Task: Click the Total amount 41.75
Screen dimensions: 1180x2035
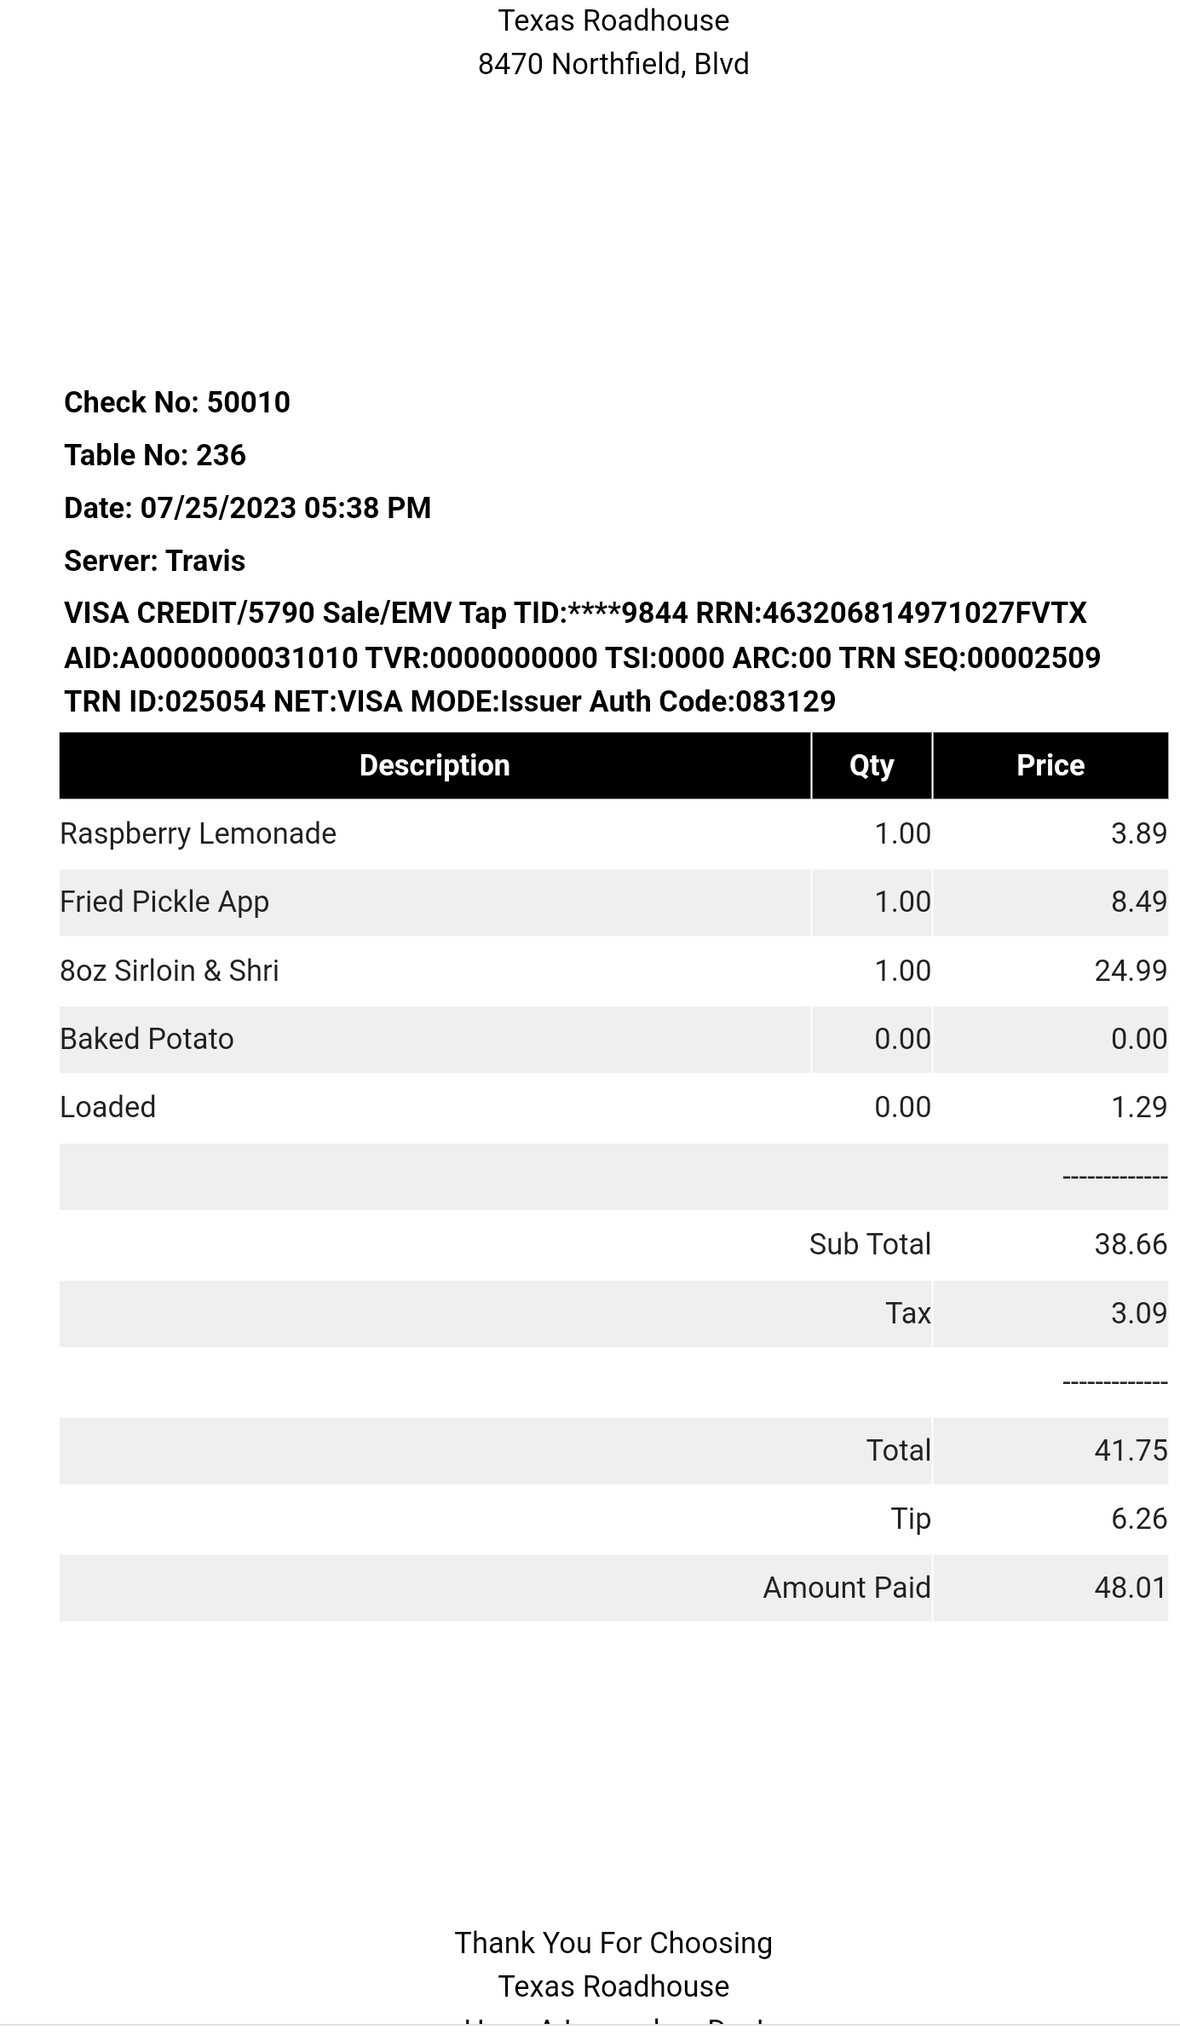Action: click(x=1131, y=1450)
